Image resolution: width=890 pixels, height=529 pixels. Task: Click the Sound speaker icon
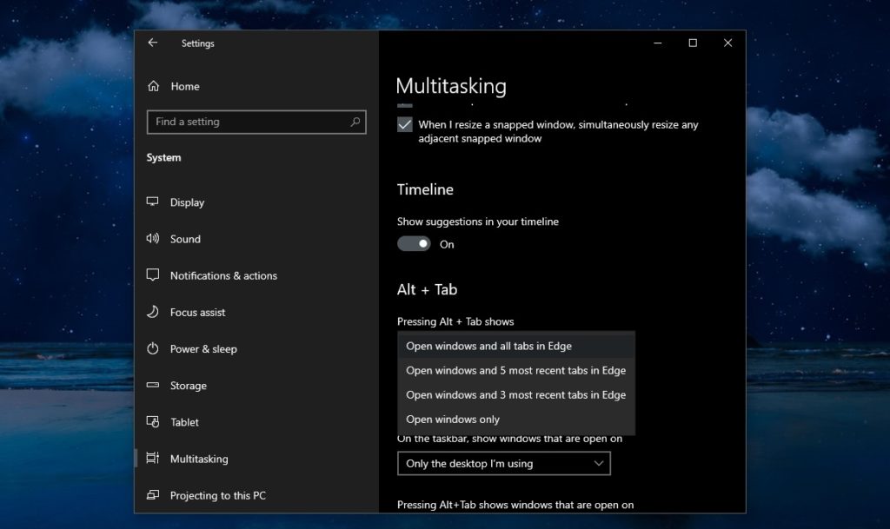pos(153,238)
